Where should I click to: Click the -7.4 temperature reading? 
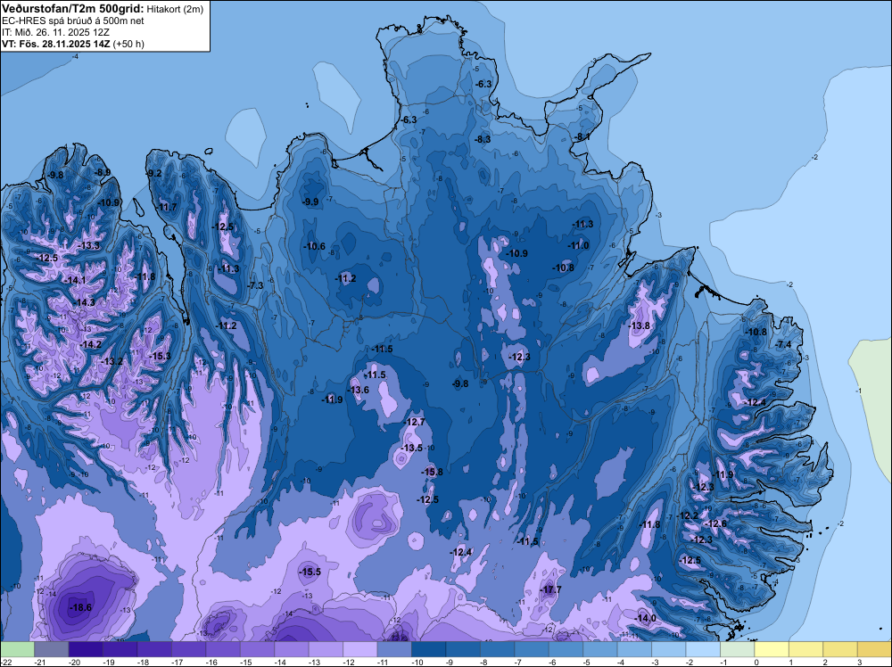coord(783,344)
